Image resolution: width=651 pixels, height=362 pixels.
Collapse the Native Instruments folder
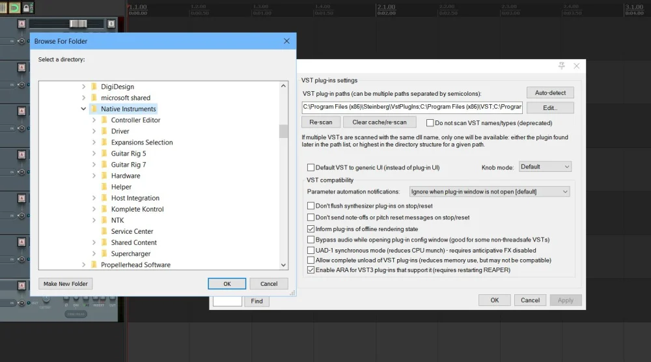(x=83, y=109)
